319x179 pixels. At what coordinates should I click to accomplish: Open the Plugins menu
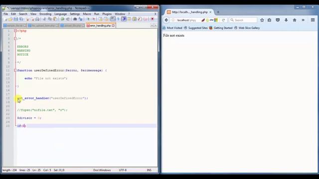(x=107, y=14)
